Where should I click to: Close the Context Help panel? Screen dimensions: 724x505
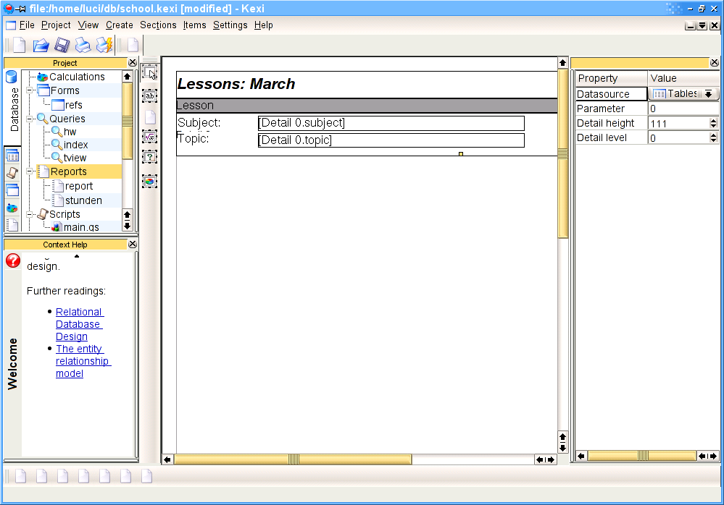pyautogui.click(x=132, y=245)
